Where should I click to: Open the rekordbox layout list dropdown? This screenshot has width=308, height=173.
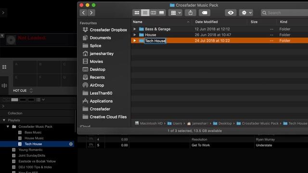coord(40,99)
